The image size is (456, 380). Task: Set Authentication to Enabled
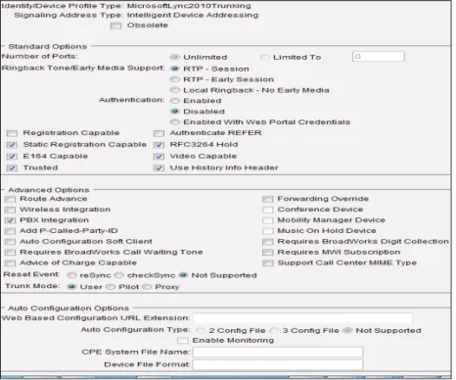175,101
